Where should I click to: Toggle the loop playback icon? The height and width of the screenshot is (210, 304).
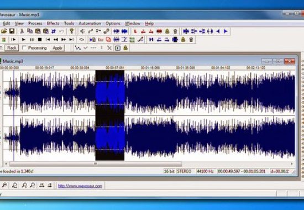coord(82,40)
